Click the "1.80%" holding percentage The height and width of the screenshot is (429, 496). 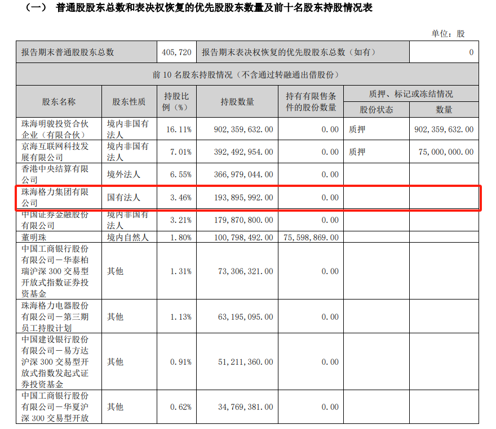click(181, 237)
